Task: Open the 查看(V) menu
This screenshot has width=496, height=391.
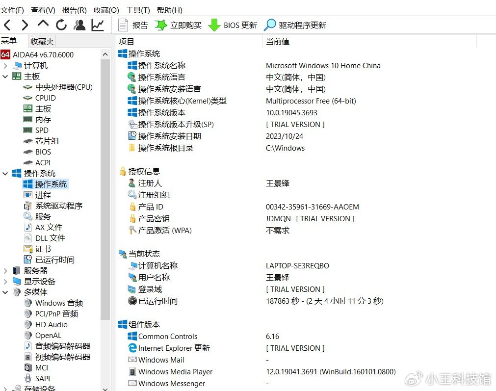Action: tap(43, 10)
